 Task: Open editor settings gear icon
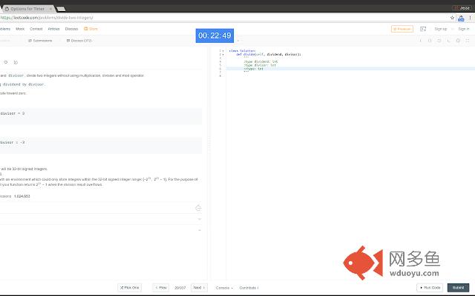point(459,40)
